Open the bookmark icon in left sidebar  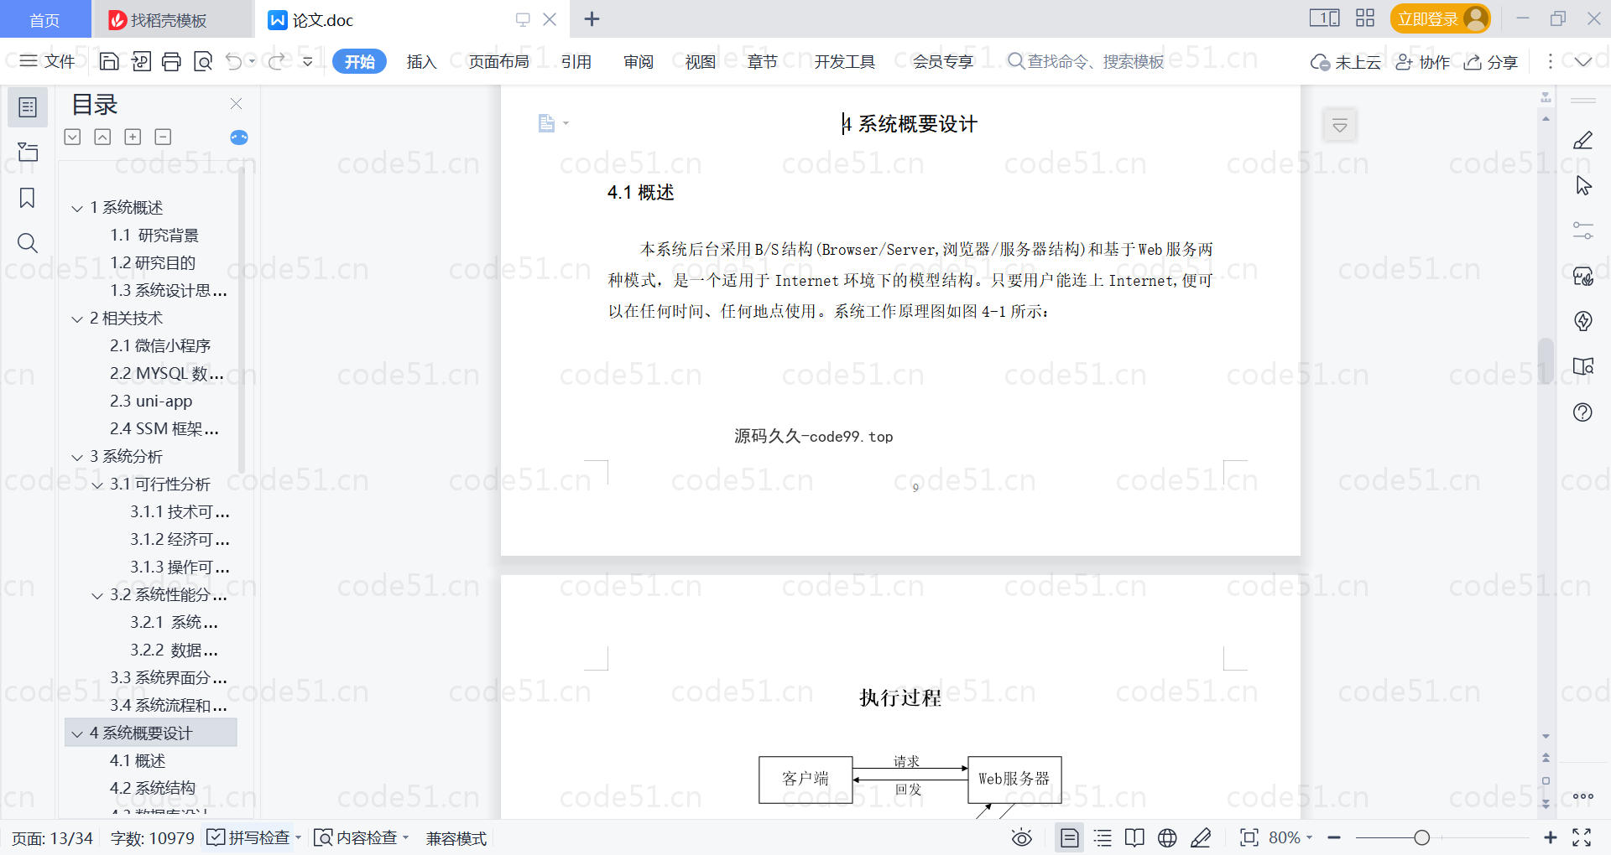pyautogui.click(x=28, y=198)
